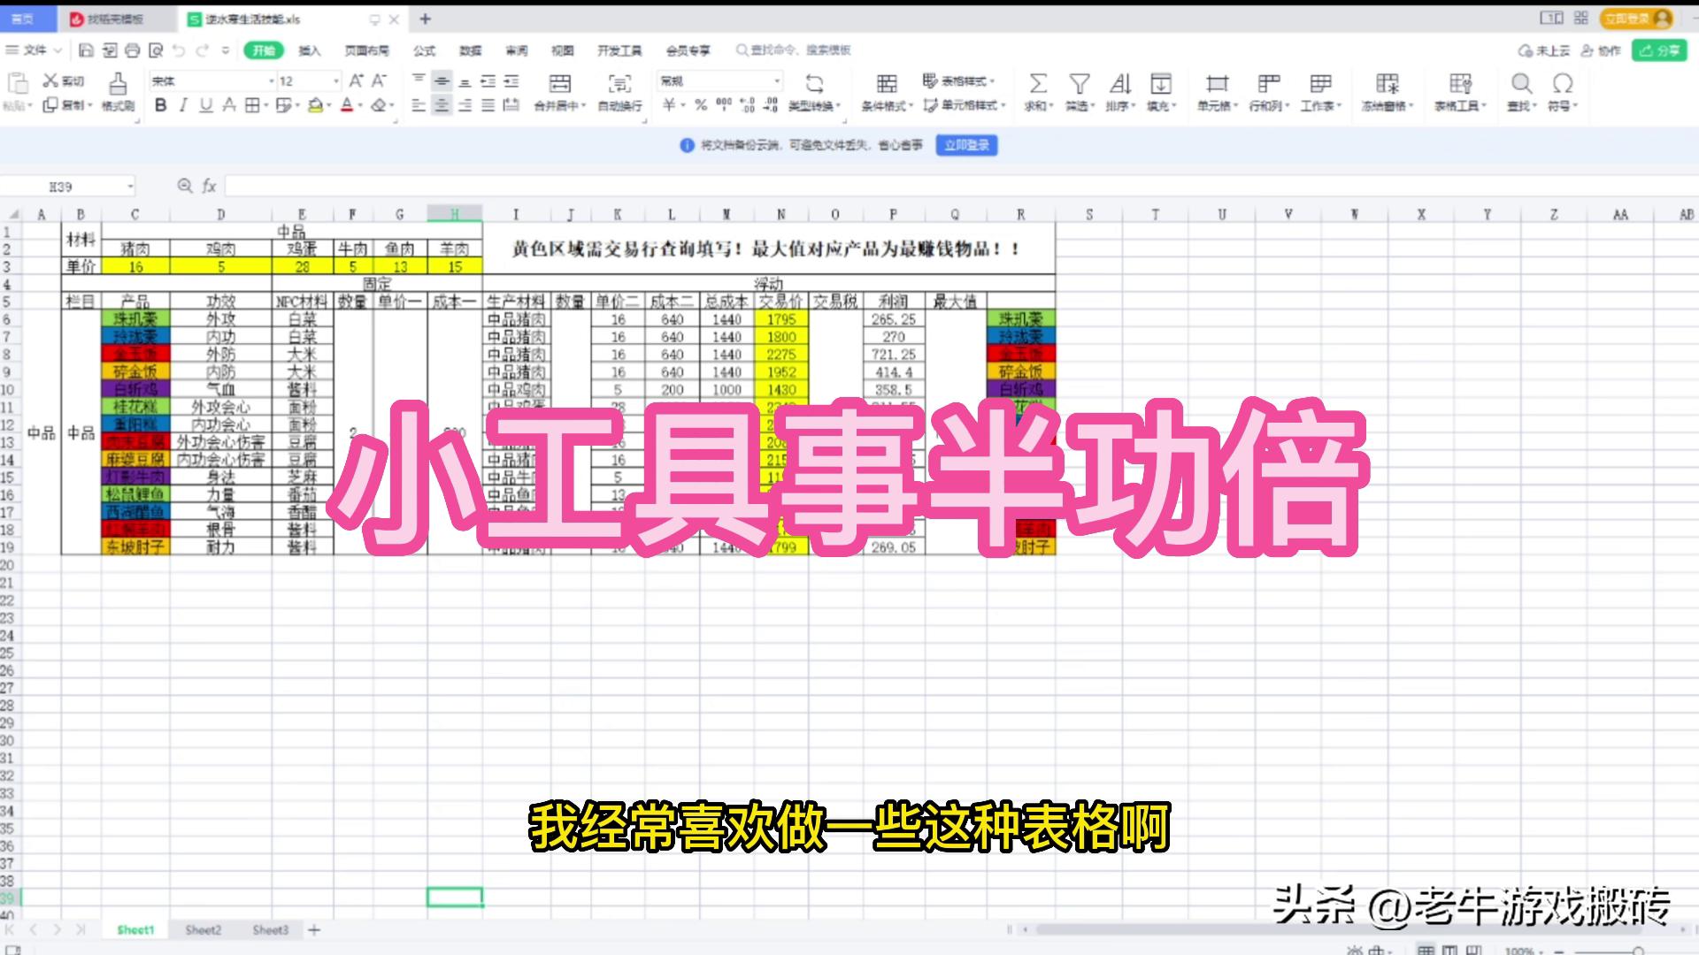Click the 立即登录 login button
The width and height of the screenshot is (1699, 955).
(966, 144)
